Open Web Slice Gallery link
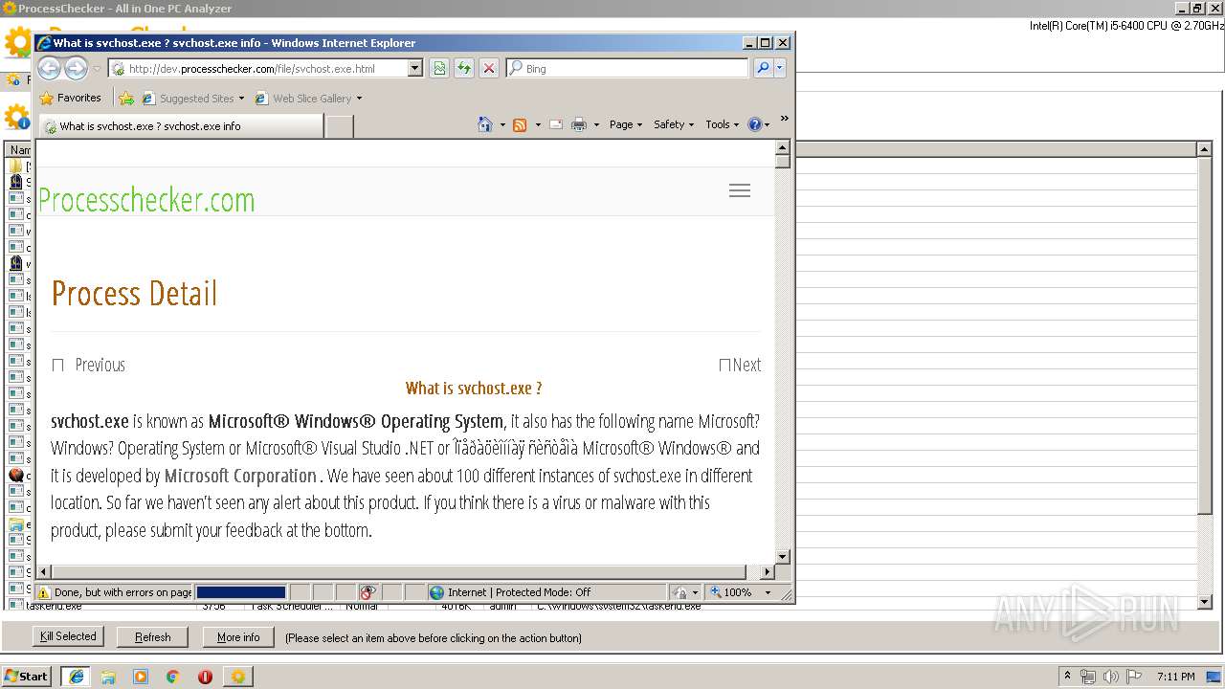 [x=308, y=98]
